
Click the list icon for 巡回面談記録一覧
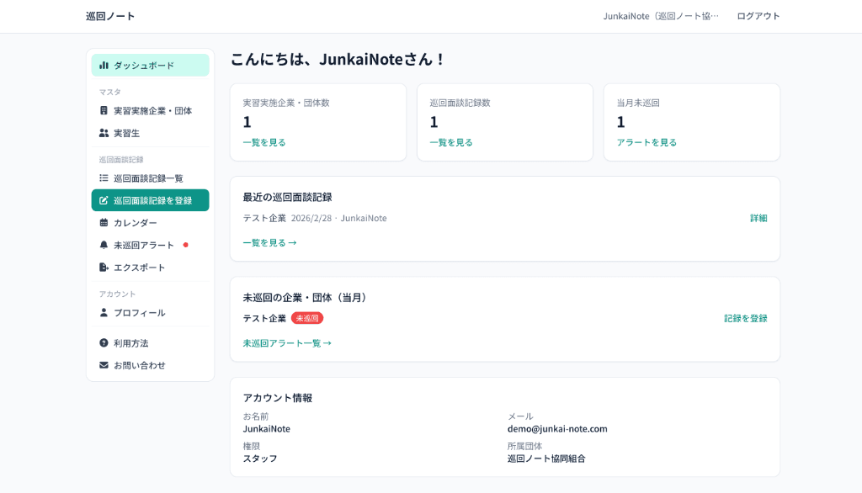coord(103,178)
